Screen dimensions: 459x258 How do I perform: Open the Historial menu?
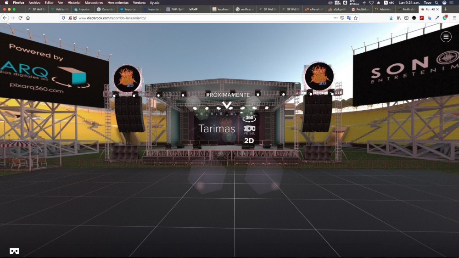tap(74, 3)
